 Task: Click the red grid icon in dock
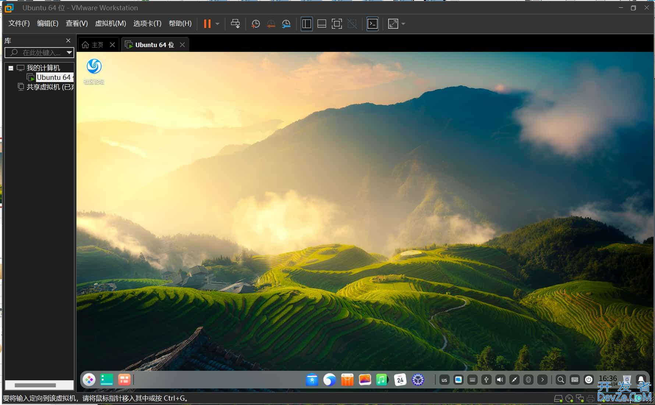[x=124, y=380]
